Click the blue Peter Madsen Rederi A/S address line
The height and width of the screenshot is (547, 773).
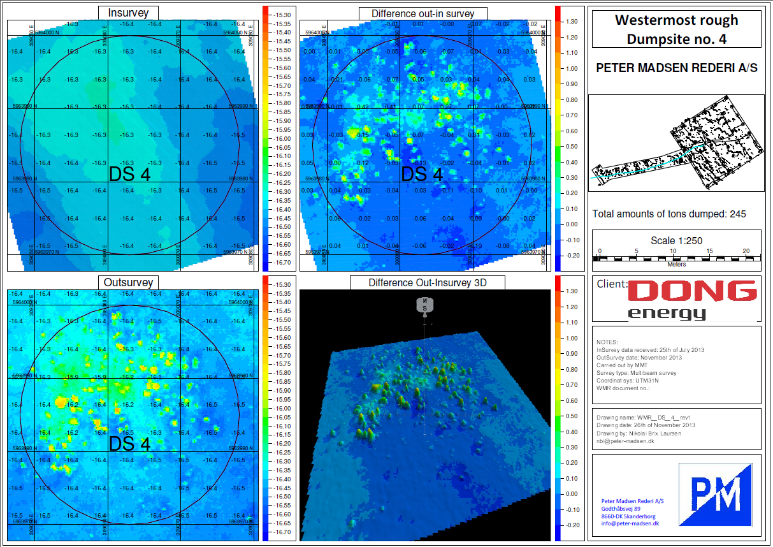(x=633, y=501)
